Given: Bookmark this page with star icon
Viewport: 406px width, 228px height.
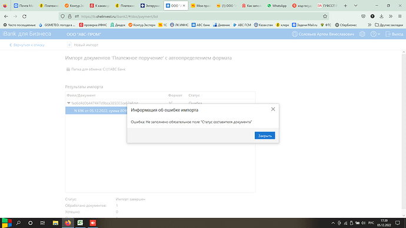Looking at the screenshot, I should click(x=325, y=16).
